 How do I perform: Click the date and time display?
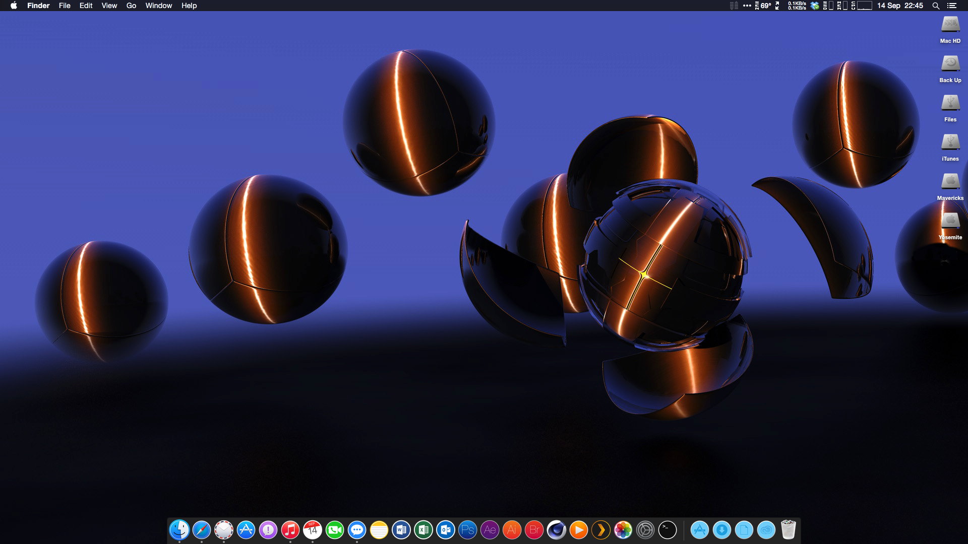[900, 6]
